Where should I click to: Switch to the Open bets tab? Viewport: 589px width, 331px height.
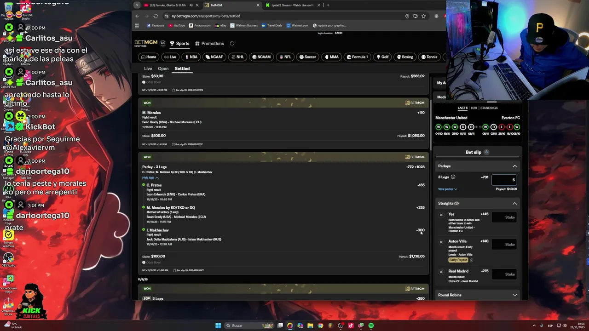[x=163, y=68]
